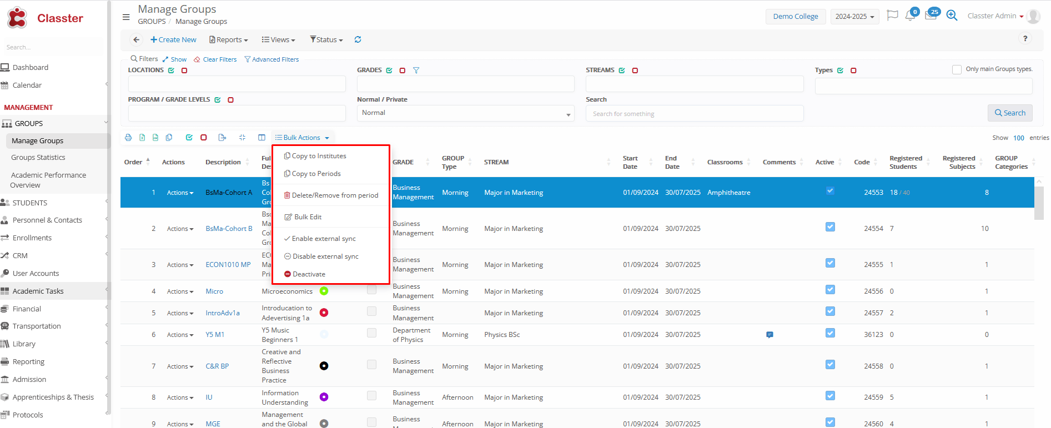Toggle the Active checkbox for BsMa-Cohort B
Image resolution: width=1051 pixels, height=428 pixels.
830,227
